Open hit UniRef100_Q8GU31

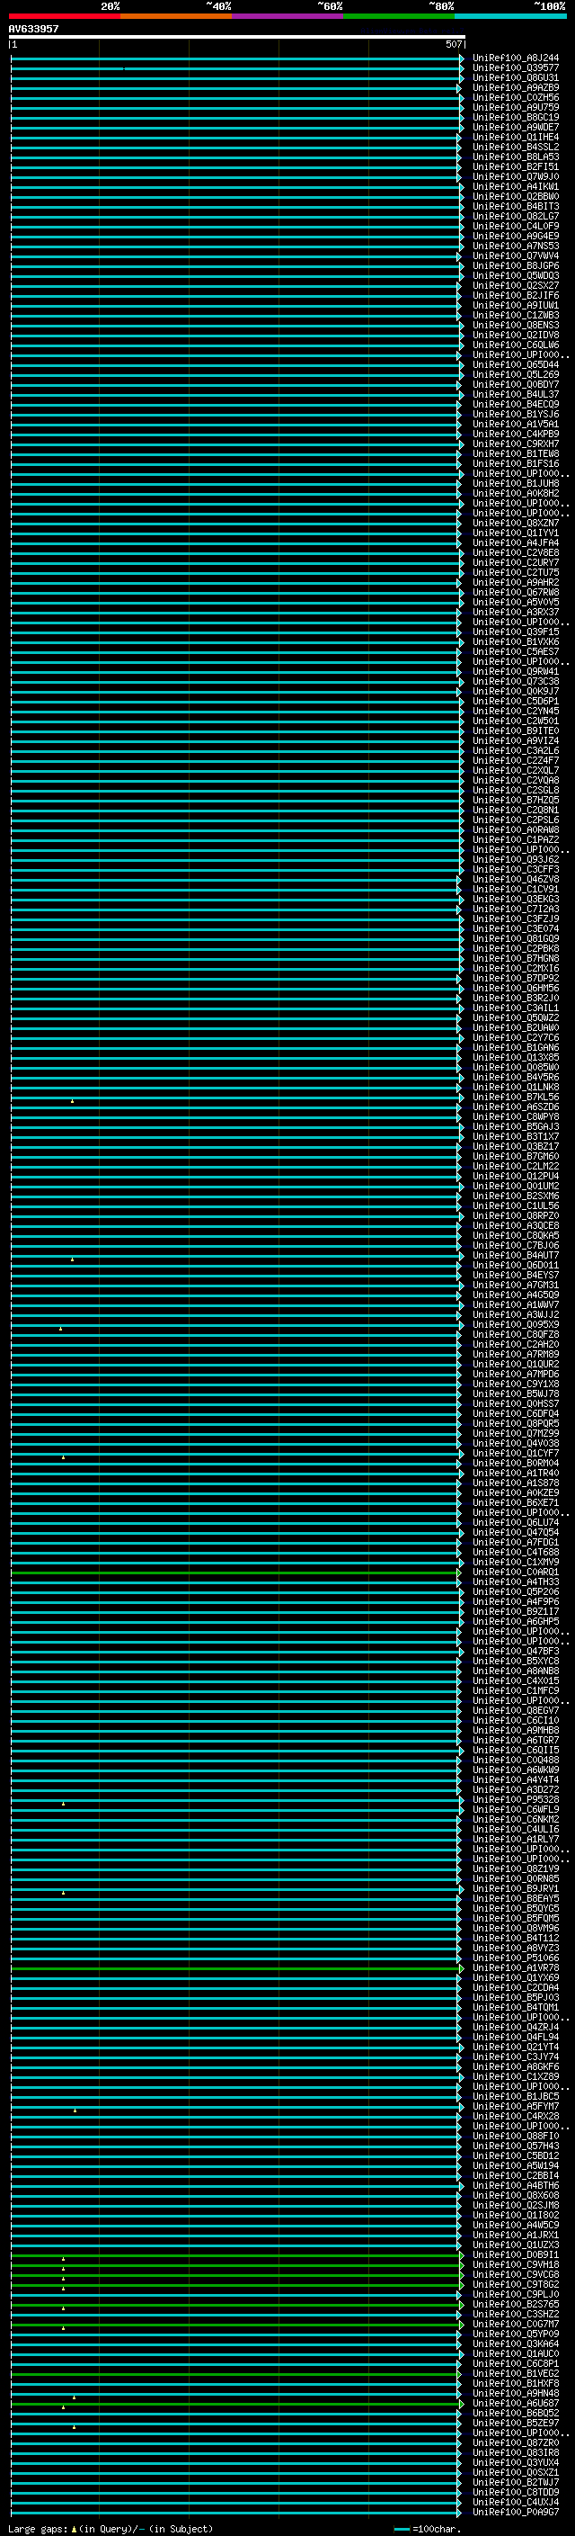[516, 77]
